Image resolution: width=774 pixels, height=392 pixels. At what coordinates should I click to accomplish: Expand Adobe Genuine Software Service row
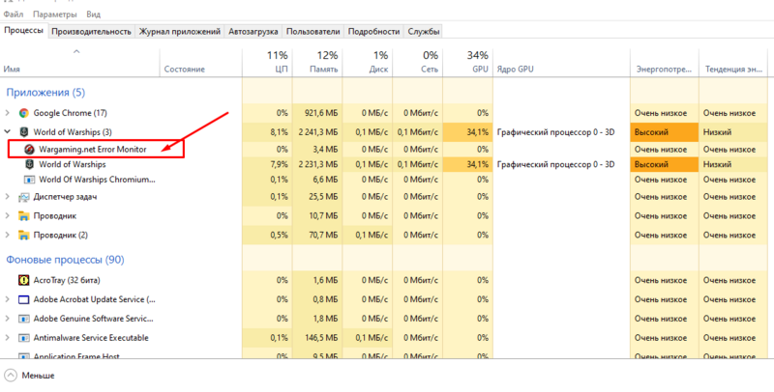(7, 319)
